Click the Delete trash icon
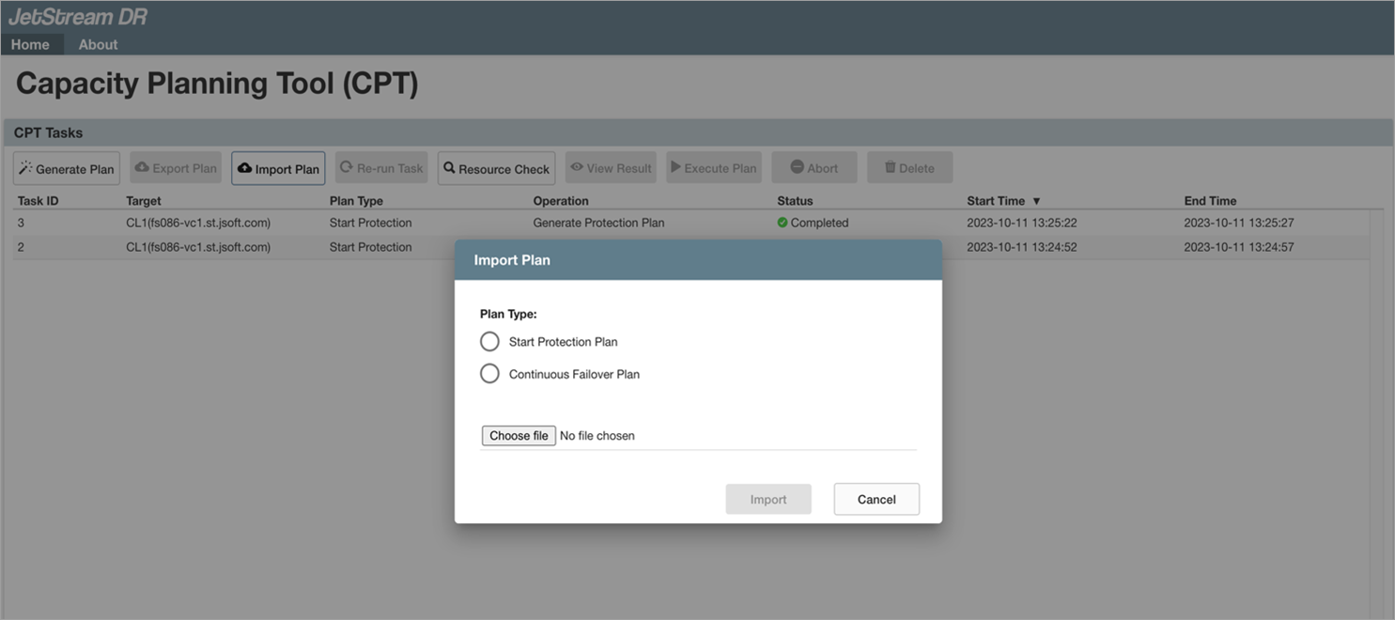 pyautogui.click(x=890, y=167)
